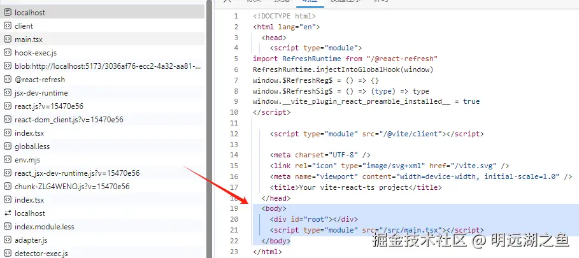Click the window.$RefreshSig$ code line
Screen dimensions: 579x258
click(x=341, y=91)
